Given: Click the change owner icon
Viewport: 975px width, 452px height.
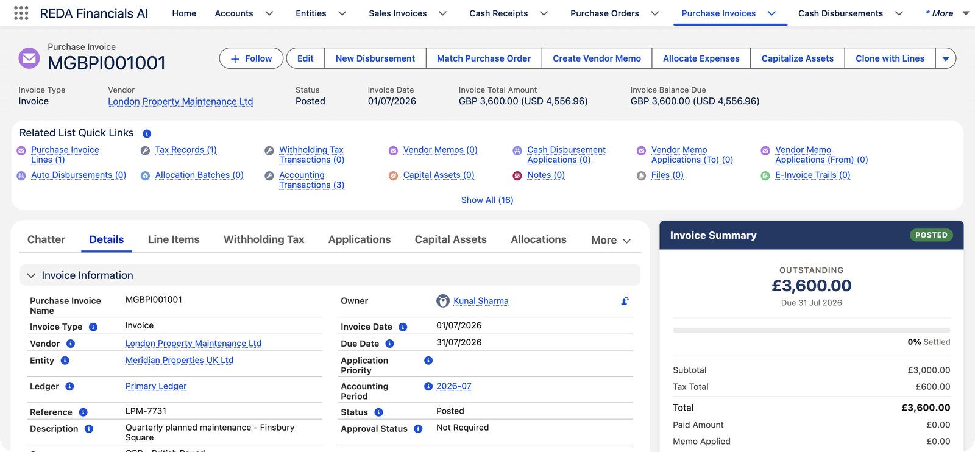Looking at the screenshot, I should pos(625,301).
